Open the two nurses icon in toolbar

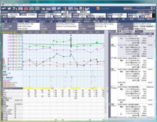coord(87,8)
